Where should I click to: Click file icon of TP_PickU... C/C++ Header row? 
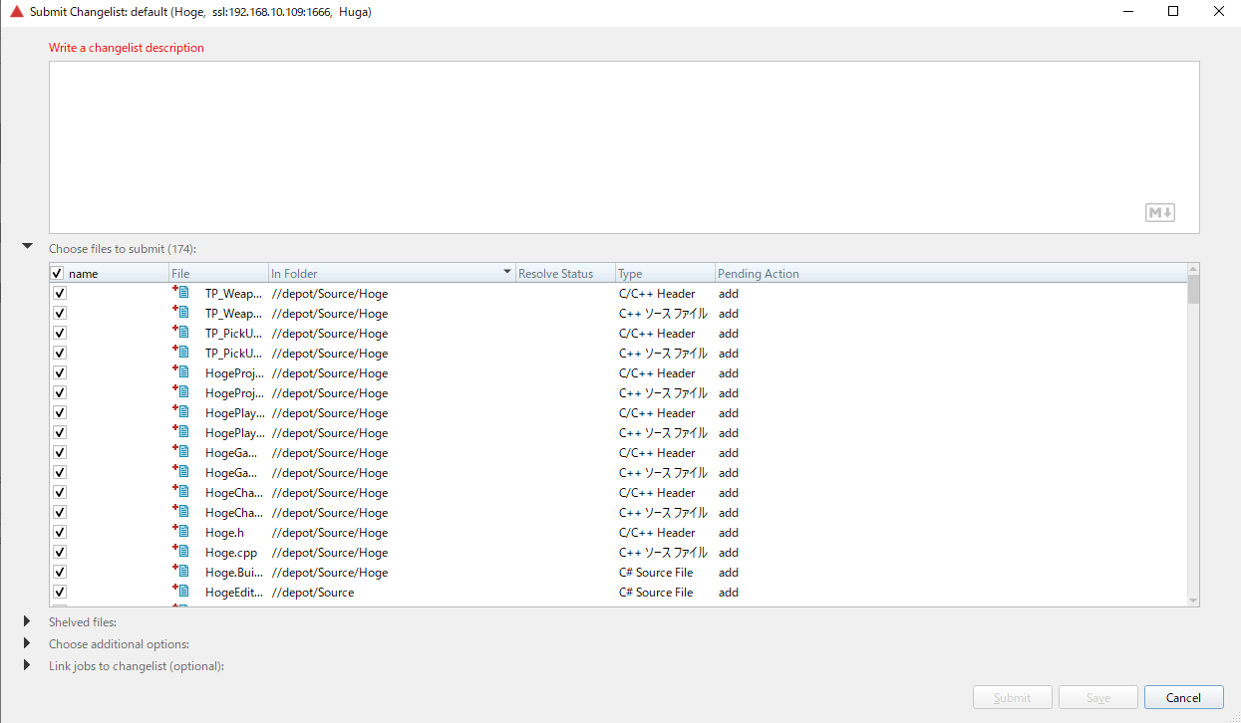(181, 332)
